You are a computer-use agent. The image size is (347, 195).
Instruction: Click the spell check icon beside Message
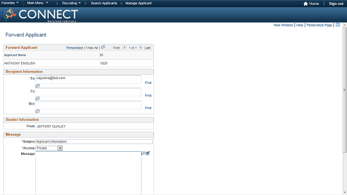click(148, 153)
